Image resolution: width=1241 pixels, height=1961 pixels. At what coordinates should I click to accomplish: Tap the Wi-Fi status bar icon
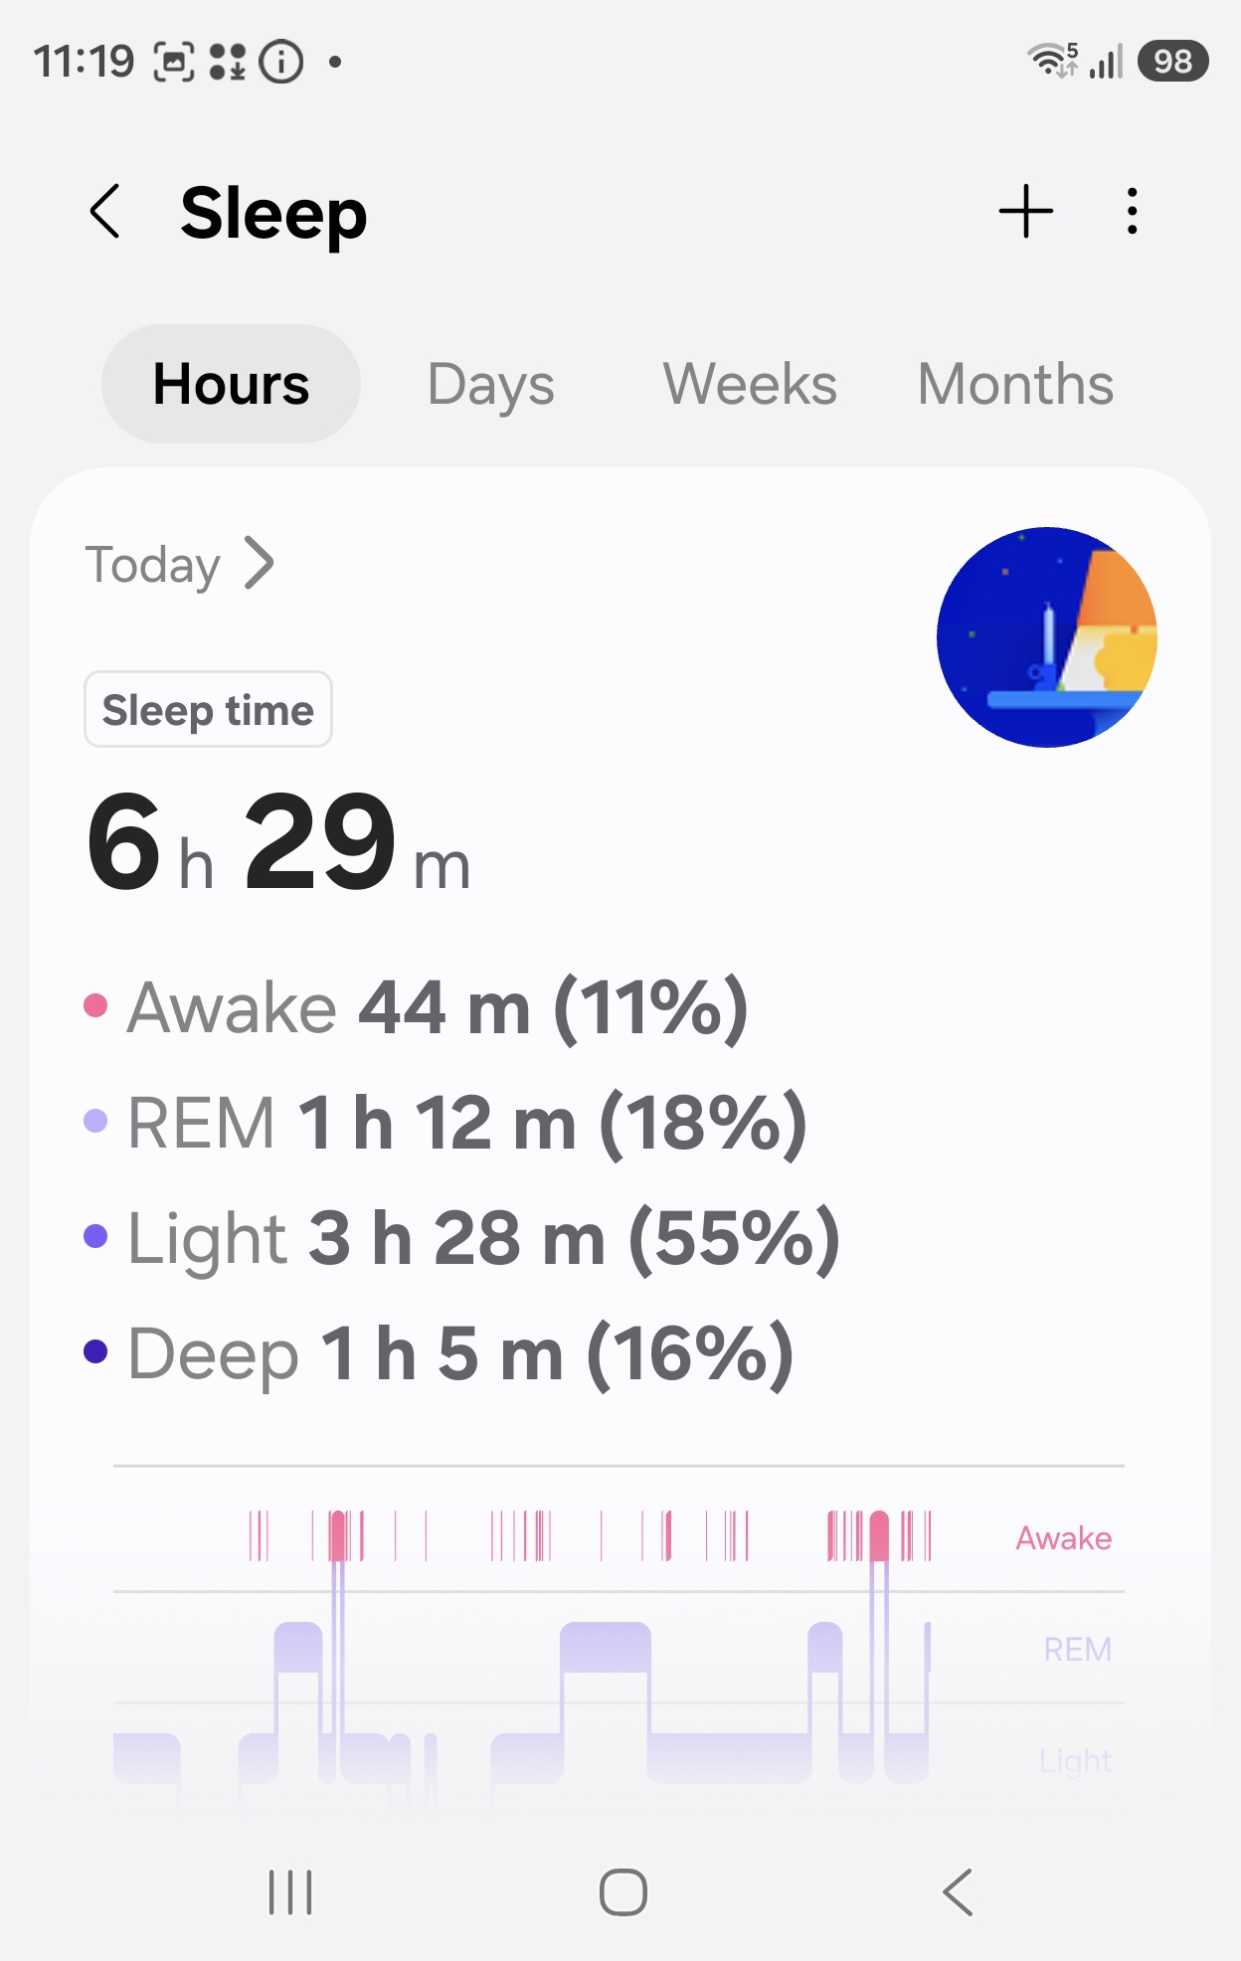tap(1051, 61)
